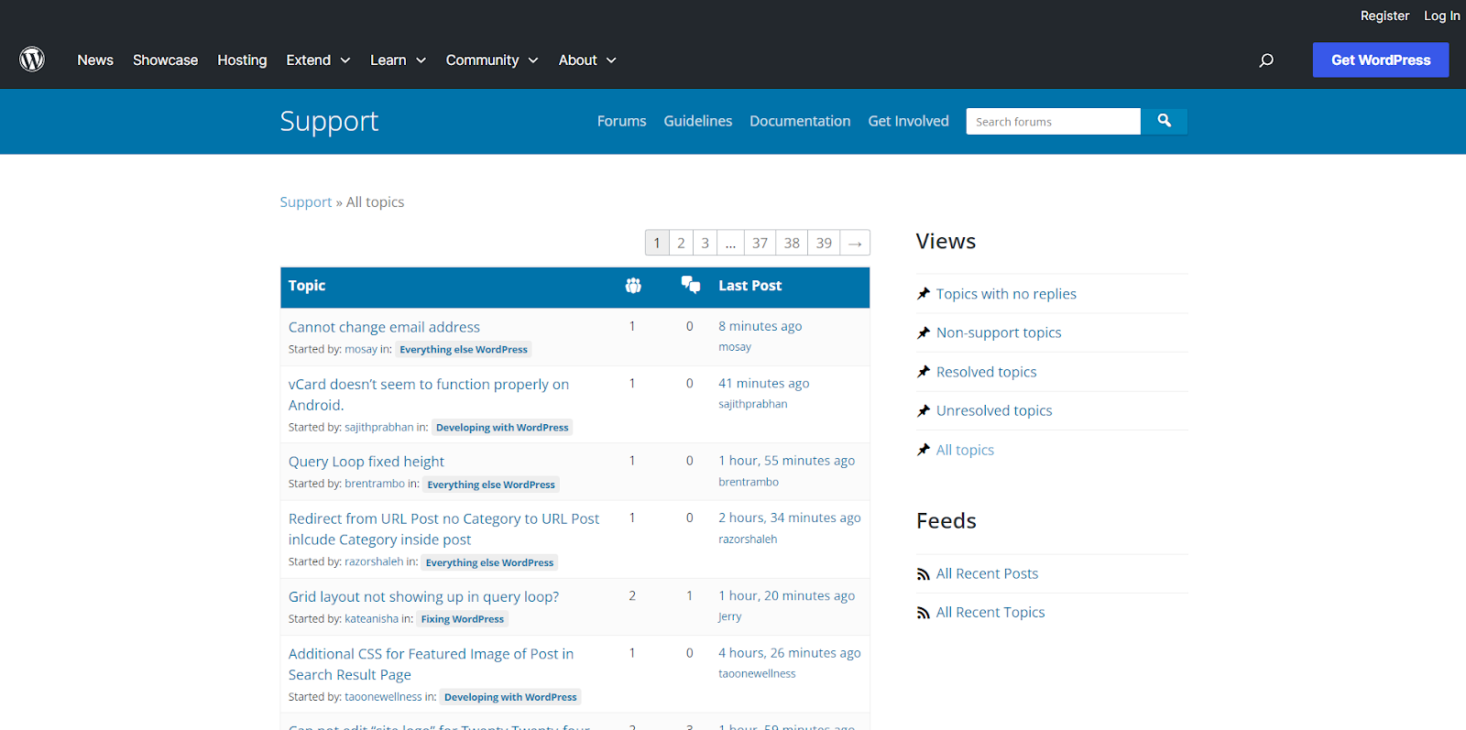The image size is (1466, 730).
Task: Open the News menu item
Action: point(95,60)
